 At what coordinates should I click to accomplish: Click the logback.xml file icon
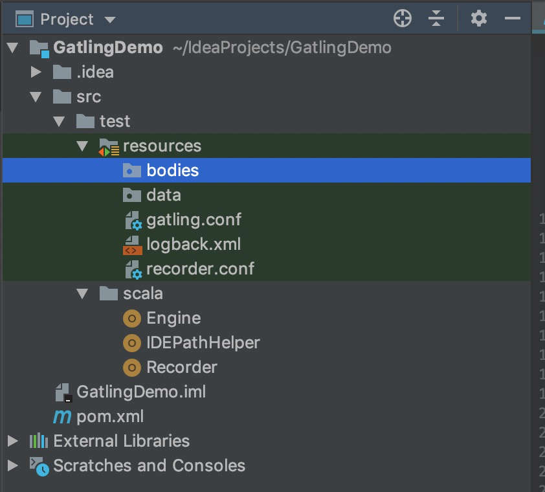[x=133, y=245]
